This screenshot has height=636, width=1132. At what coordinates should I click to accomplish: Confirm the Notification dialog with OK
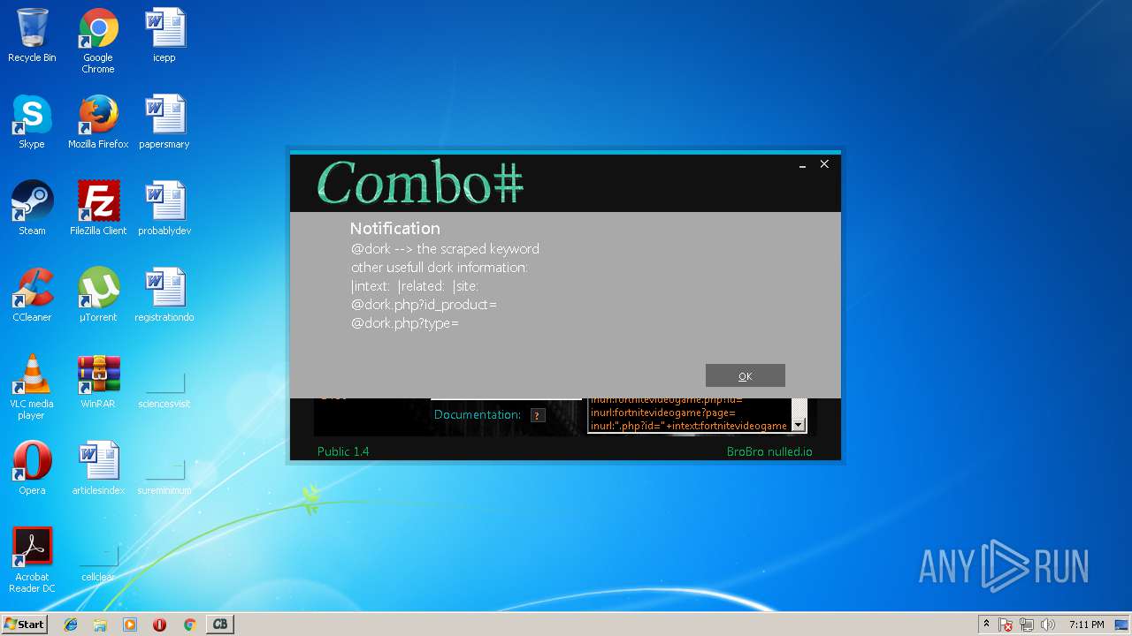tap(745, 375)
